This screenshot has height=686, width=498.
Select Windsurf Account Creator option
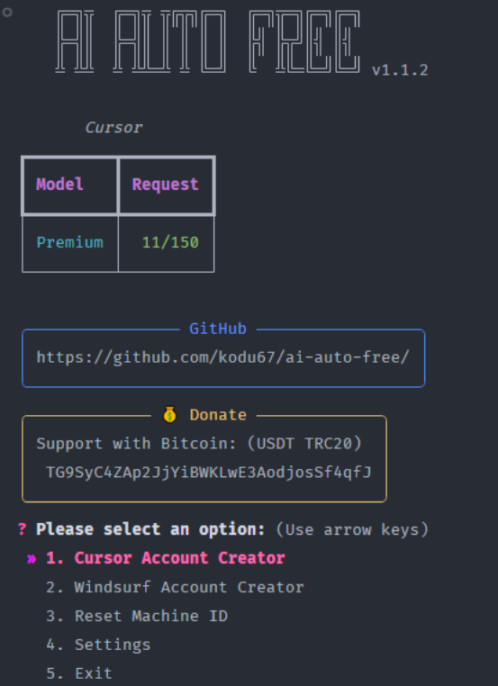pos(175,587)
